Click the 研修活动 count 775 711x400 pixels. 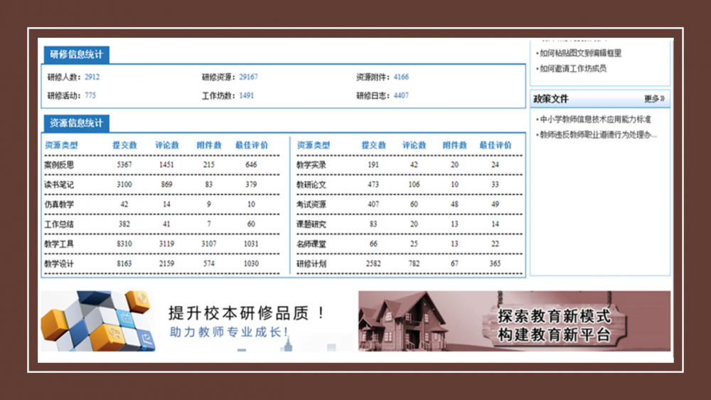click(90, 95)
